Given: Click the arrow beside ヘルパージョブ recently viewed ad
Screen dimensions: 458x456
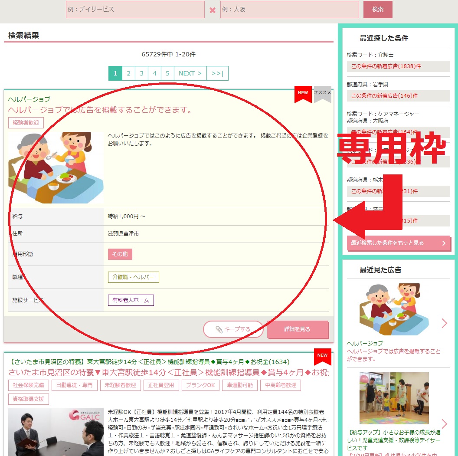Looking at the screenshot, I should [x=444, y=323].
